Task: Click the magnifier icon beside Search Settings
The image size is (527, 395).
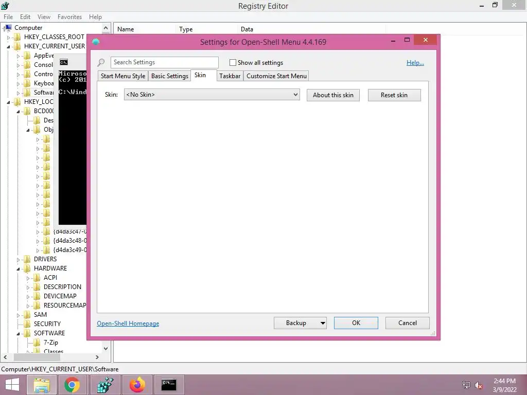Action: point(101,62)
